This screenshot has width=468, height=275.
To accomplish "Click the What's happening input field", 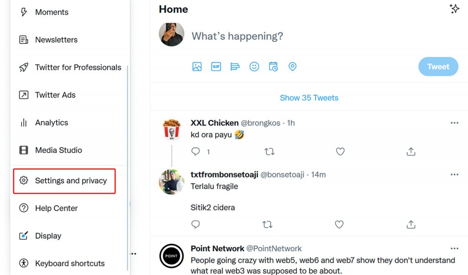I will pos(237,36).
